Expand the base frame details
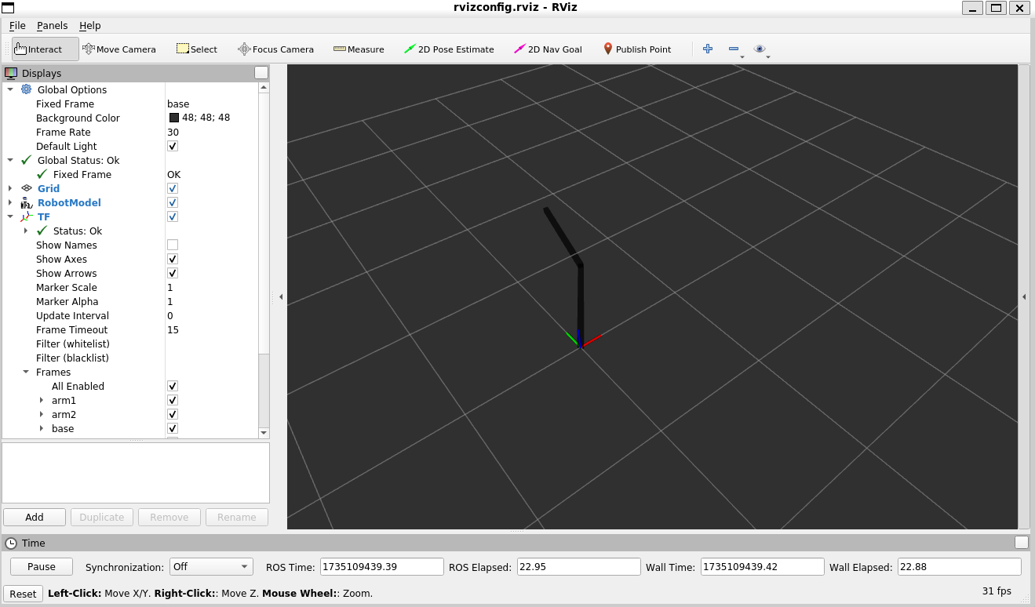This screenshot has width=1035, height=607. (42, 428)
